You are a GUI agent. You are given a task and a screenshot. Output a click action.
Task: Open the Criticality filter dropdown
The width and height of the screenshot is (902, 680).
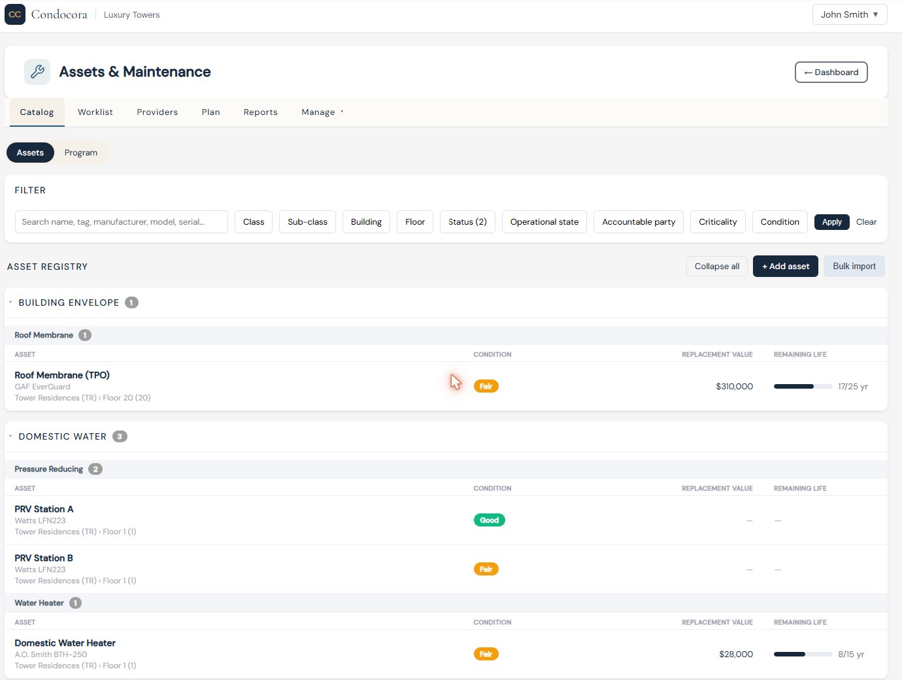[x=718, y=222]
